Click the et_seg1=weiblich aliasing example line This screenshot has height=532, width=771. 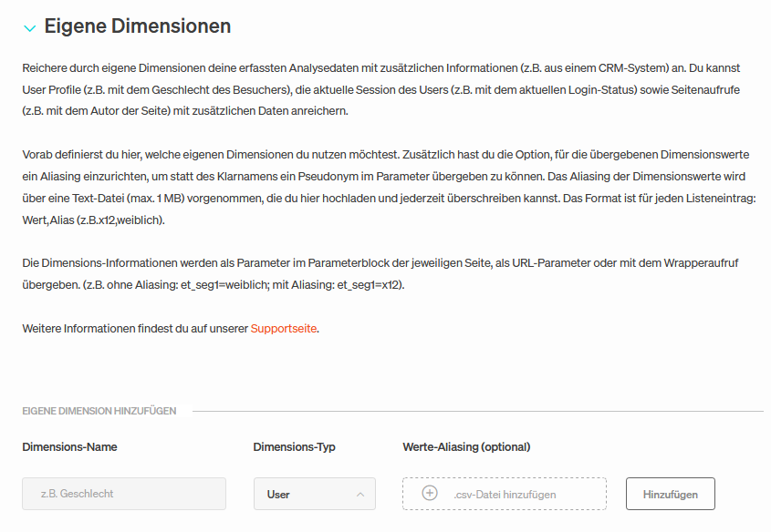(213, 284)
